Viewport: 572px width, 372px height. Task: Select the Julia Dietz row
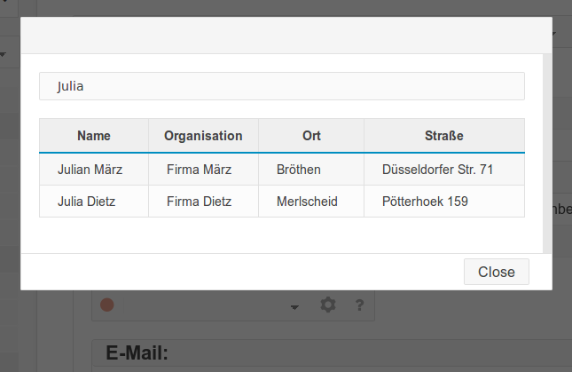tap(282, 202)
